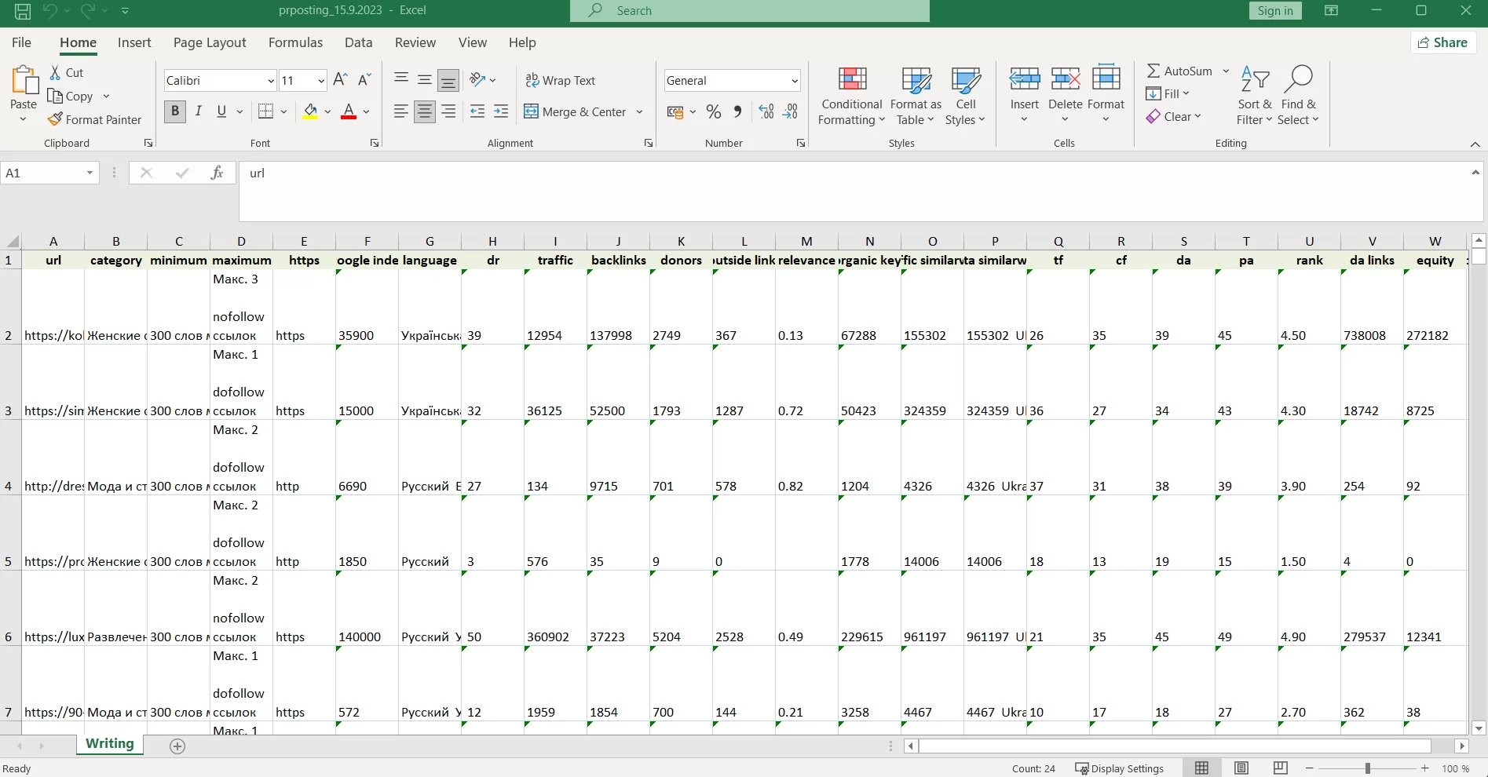This screenshot has height=777, width=1488.
Task: Click the Format Painter brush icon
Action: (55, 119)
